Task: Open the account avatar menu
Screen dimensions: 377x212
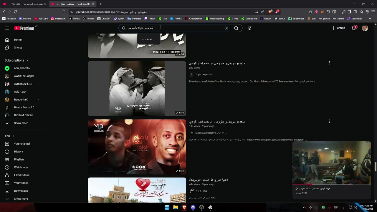Action: point(365,28)
